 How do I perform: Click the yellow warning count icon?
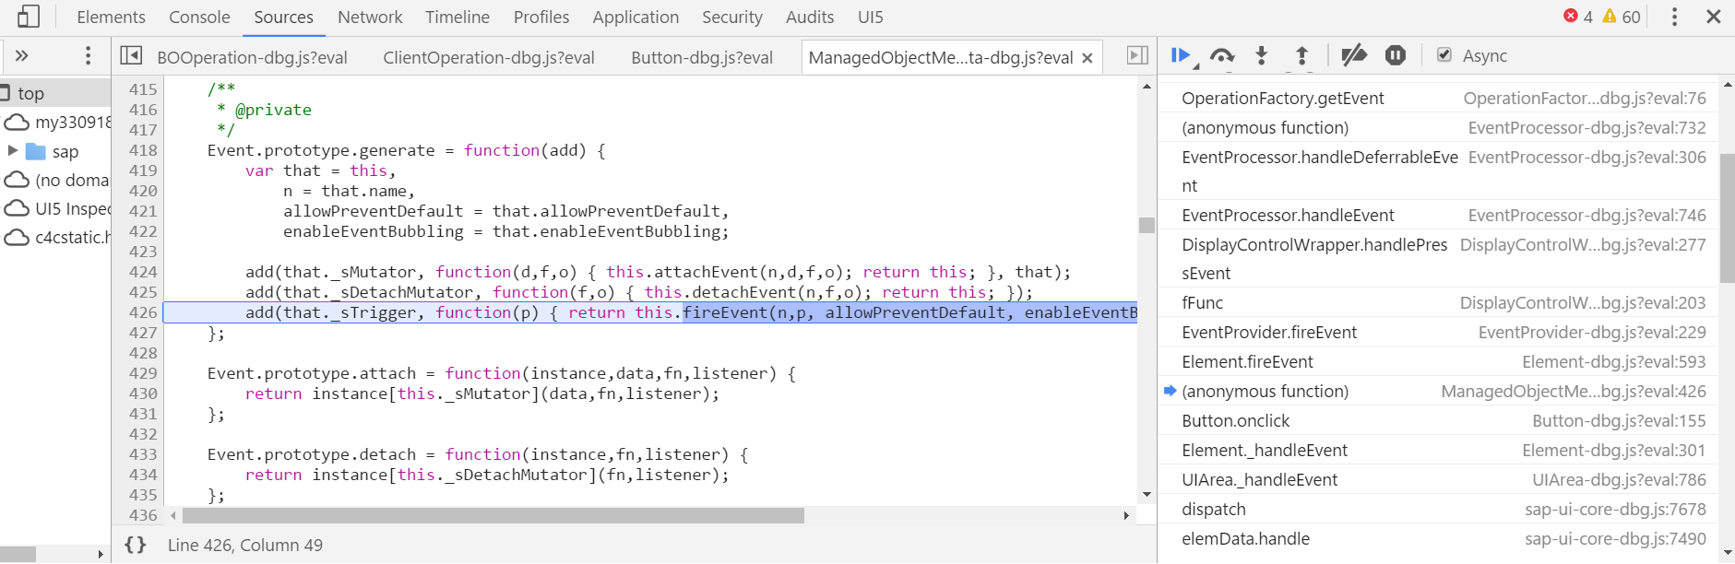pos(1610,16)
